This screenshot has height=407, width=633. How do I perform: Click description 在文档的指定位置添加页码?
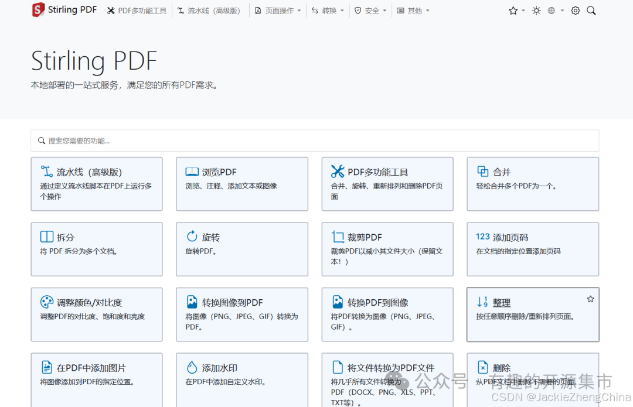(x=518, y=251)
